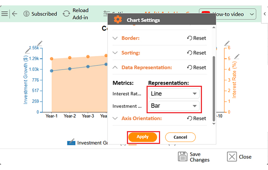Reset the Data Representation settings
Image resolution: width=268 pixels, height=170 pixels.
tap(197, 68)
